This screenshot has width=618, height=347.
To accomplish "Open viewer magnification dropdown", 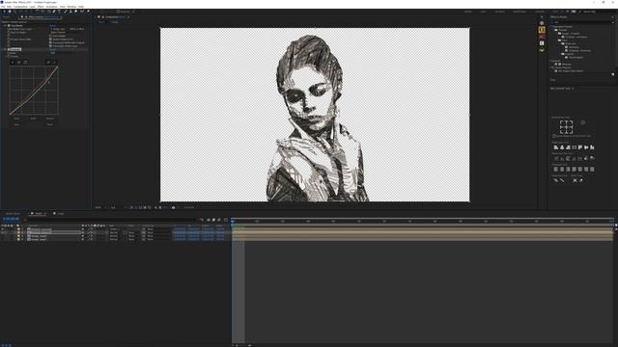I will pos(99,207).
